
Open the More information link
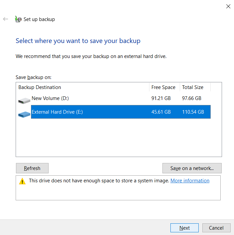190,181
